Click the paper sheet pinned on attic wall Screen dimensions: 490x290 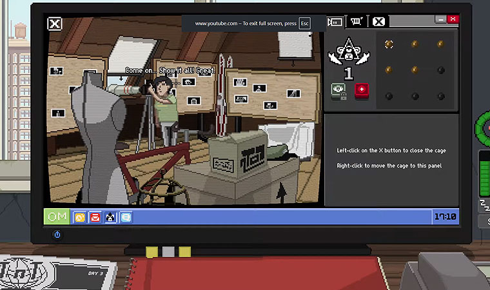coord(295,44)
